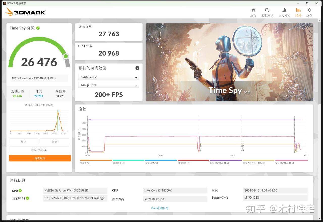Click the big score 26 476 in the gauge
The width and height of the screenshot is (323, 222).
coord(39,62)
